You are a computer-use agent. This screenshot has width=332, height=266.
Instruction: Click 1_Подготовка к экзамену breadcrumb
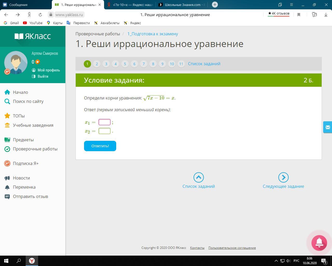(153, 34)
